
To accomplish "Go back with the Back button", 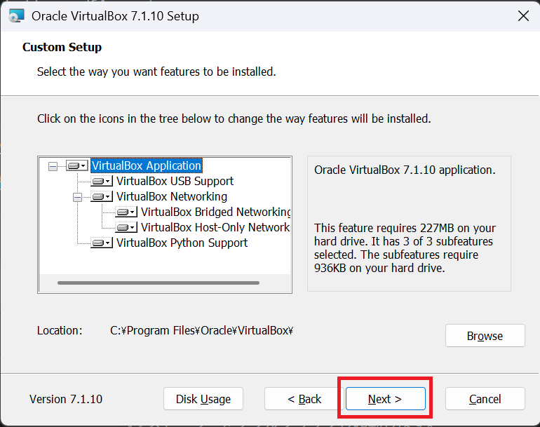I will 304,399.
